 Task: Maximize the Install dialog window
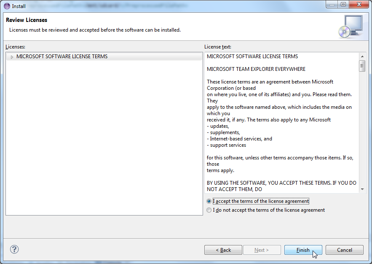point(343,5)
